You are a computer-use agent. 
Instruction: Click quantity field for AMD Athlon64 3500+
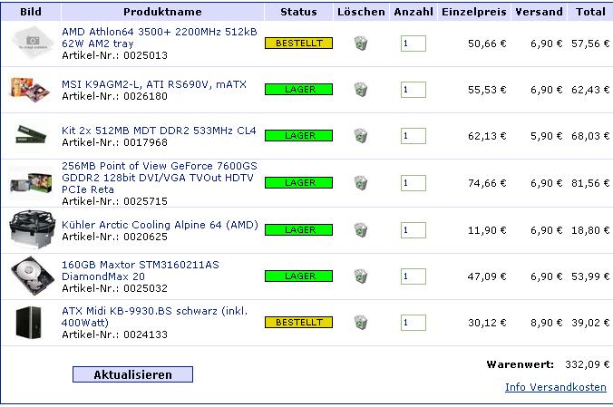(414, 44)
